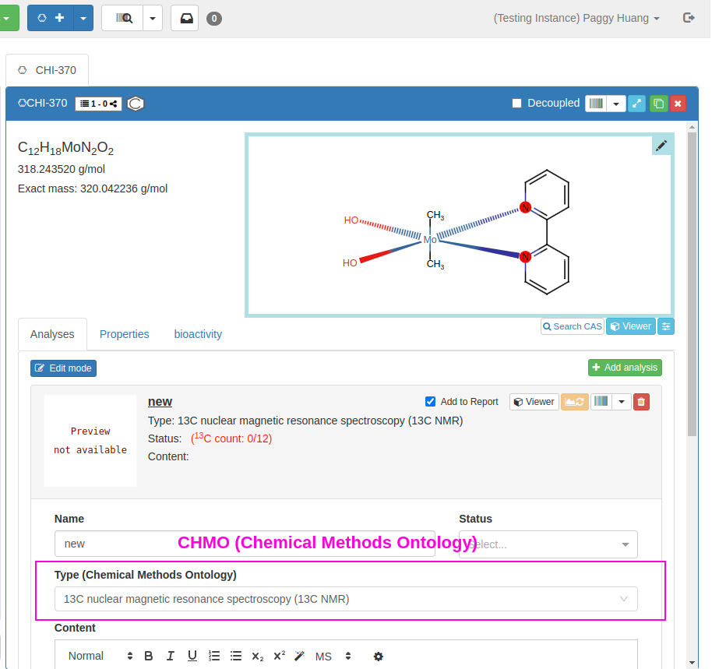Image resolution: width=726 pixels, height=669 pixels.
Task: Delete the analysis with the red trash icon
Action: tap(641, 402)
